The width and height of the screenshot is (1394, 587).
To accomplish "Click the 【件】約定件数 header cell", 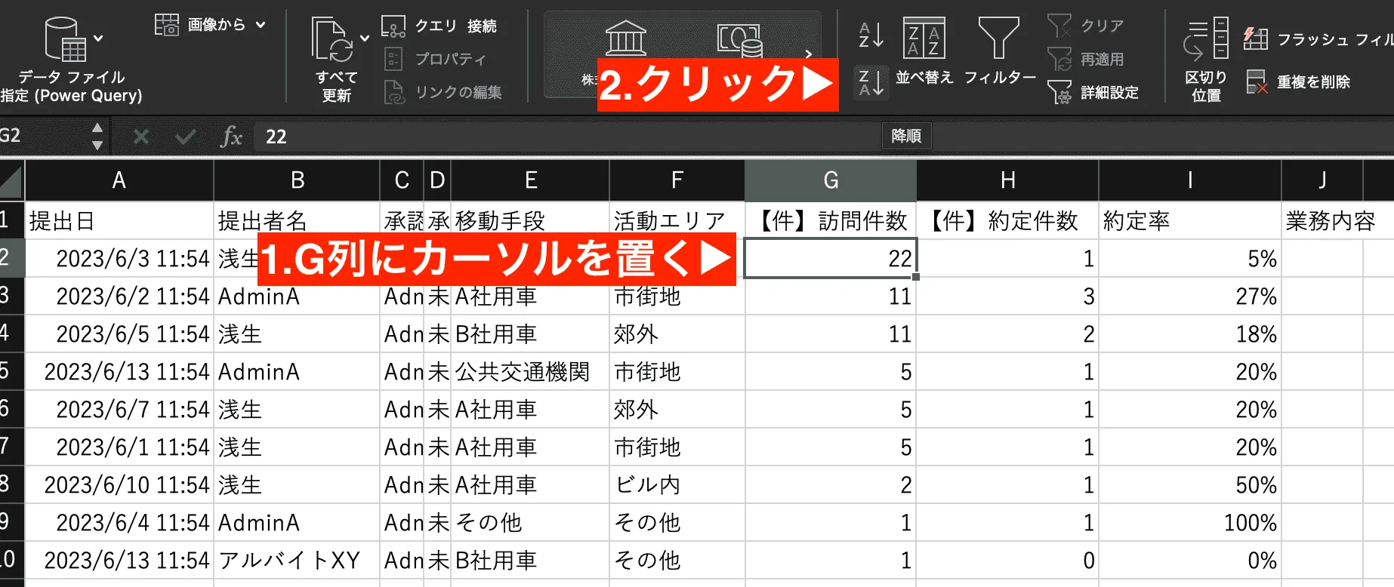I will point(1007,220).
